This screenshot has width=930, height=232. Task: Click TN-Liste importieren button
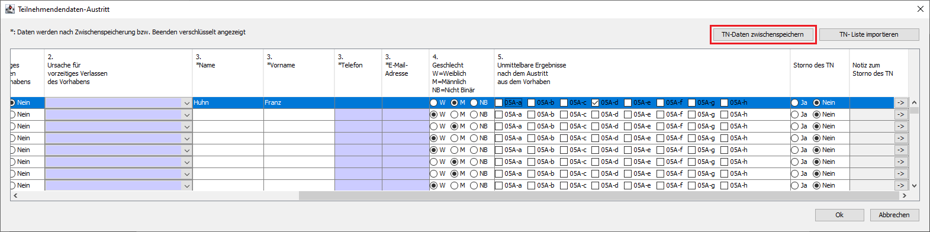click(x=869, y=34)
